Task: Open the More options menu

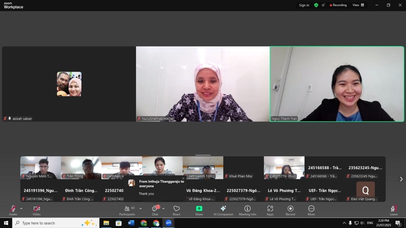Action: point(311,209)
